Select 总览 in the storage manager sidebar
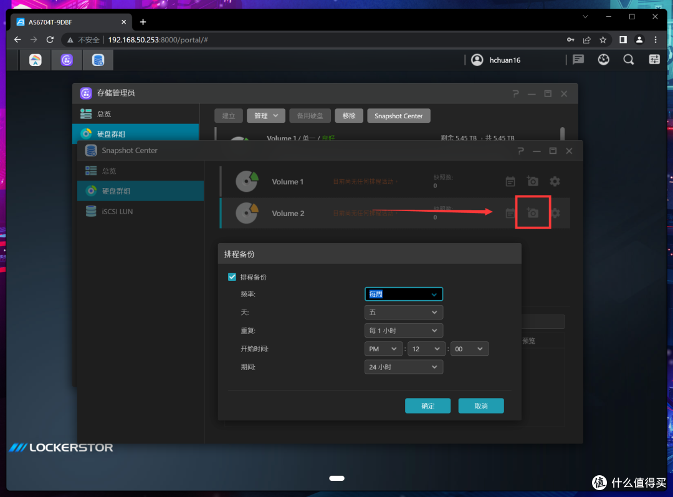 104,114
